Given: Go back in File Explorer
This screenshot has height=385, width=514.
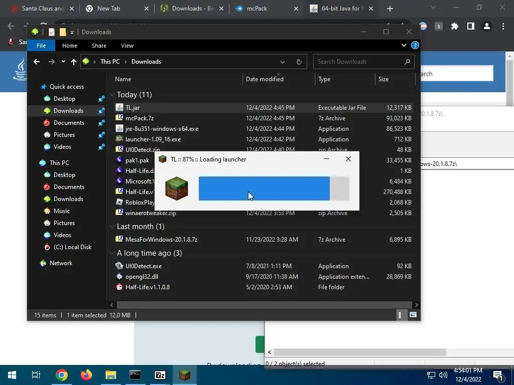Looking at the screenshot, I should click(37, 62).
